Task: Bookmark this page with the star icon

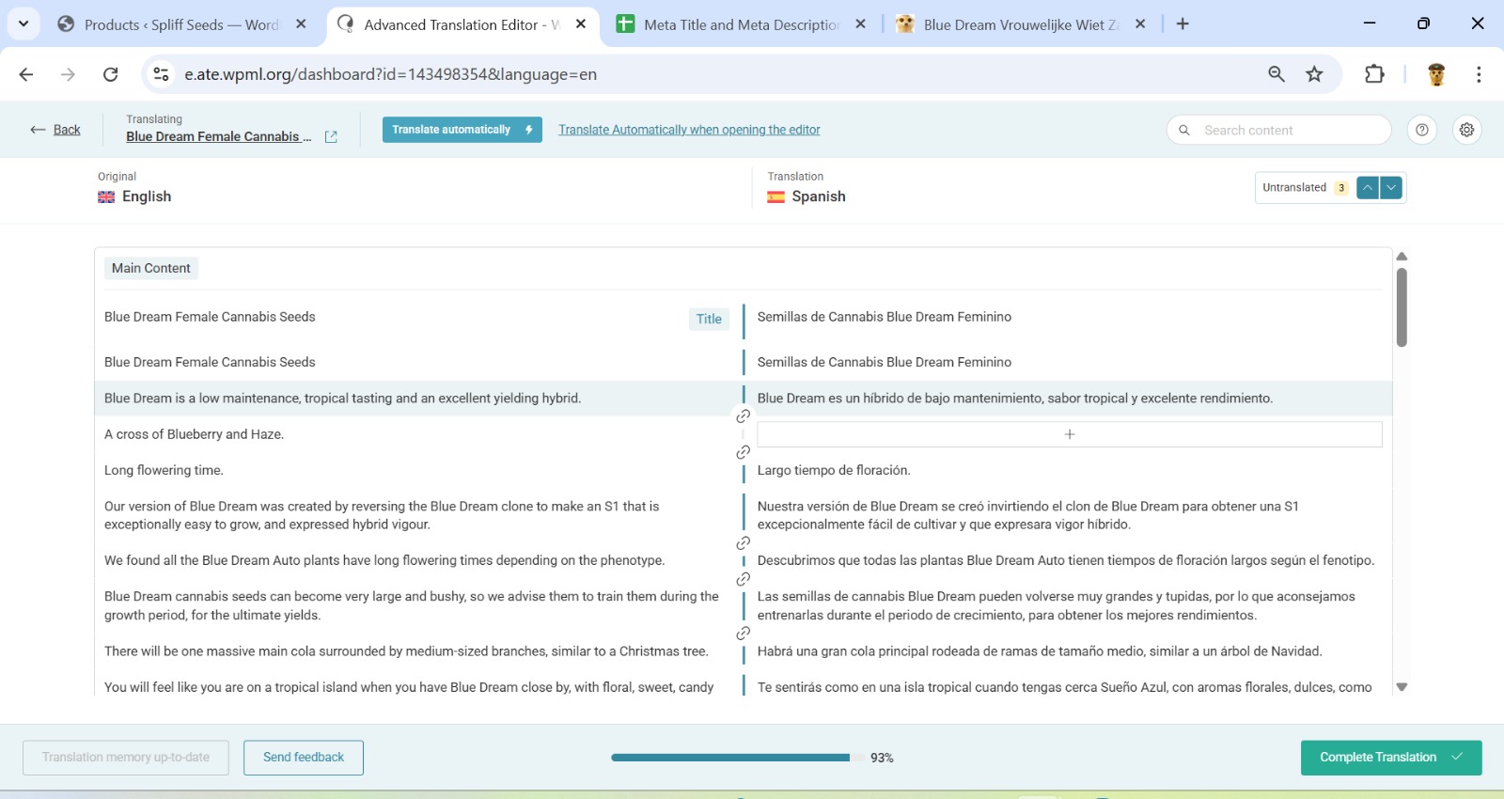Action: tap(1314, 74)
